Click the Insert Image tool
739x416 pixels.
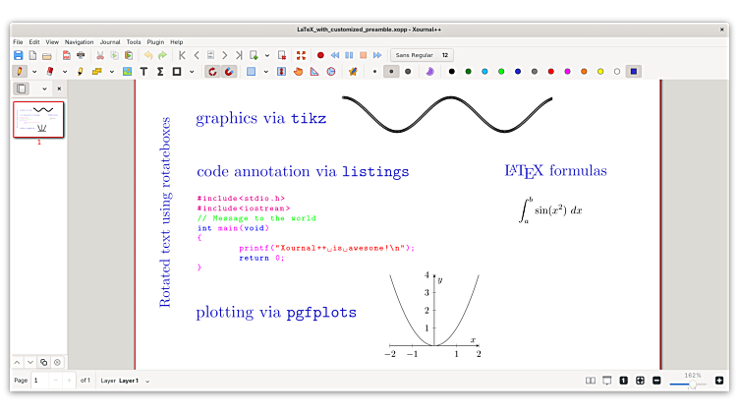coord(128,71)
